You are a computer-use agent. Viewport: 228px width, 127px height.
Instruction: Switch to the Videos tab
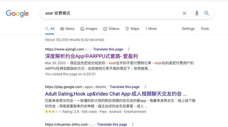pyautogui.click(x=111, y=29)
